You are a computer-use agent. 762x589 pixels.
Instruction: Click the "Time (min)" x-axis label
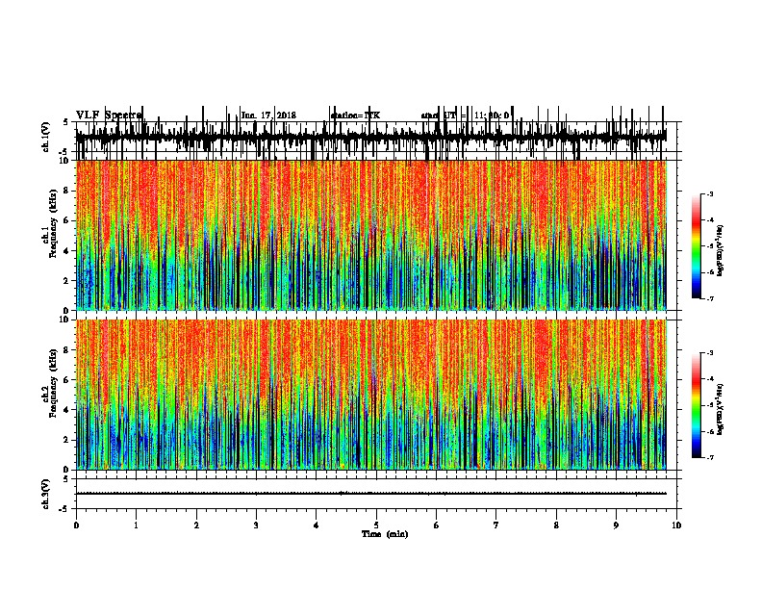tap(385, 534)
